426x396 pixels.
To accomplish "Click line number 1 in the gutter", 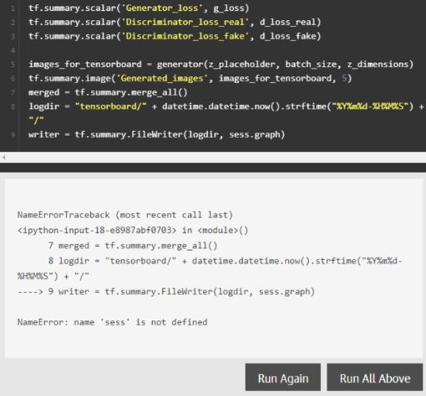I will point(12,9).
